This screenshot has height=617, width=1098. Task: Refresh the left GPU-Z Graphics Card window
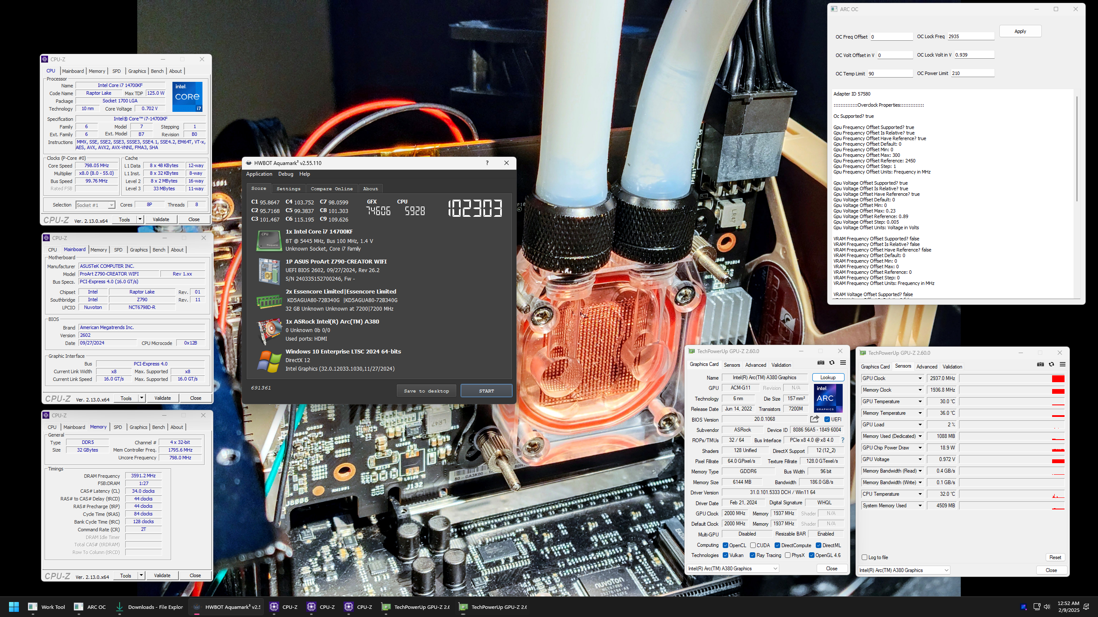point(832,362)
